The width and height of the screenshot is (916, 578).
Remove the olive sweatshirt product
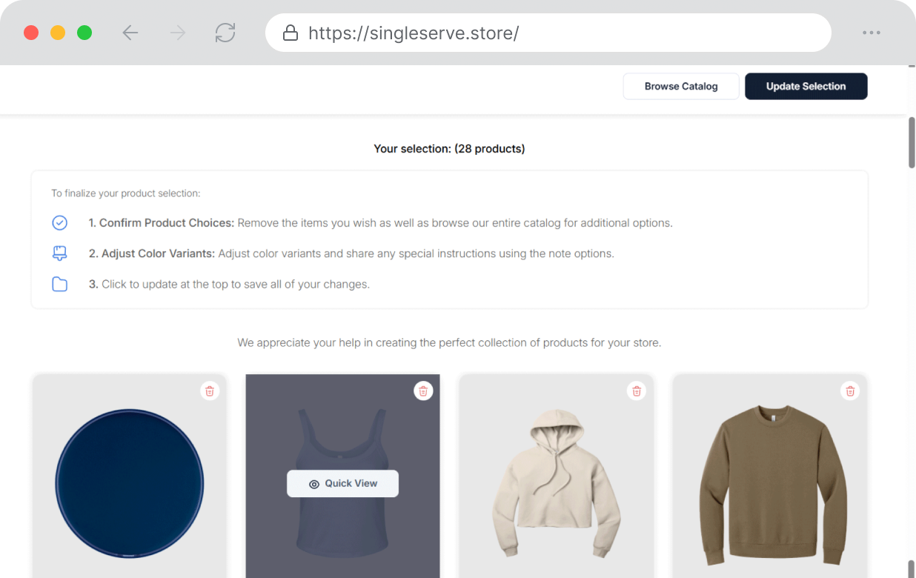point(850,391)
